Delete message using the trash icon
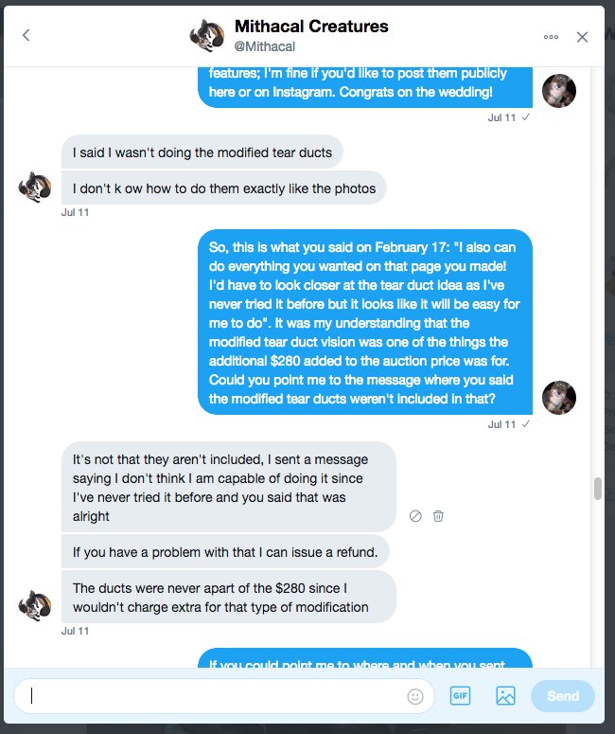Screen dimensions: 615x734 [x=438, y=516]
